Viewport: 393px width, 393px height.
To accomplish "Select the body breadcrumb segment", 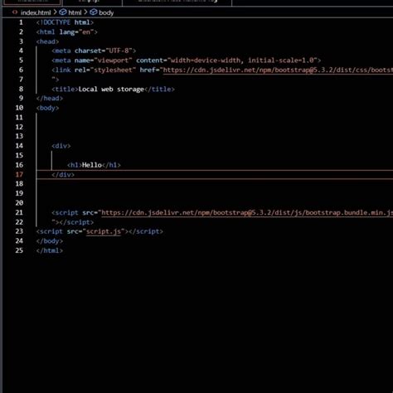I will (x=106, y=12).
